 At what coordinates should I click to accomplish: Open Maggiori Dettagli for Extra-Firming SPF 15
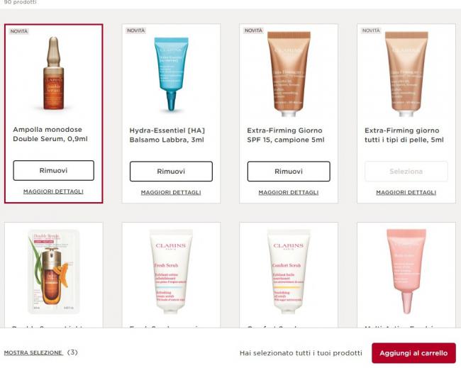[x=289, y=193]
